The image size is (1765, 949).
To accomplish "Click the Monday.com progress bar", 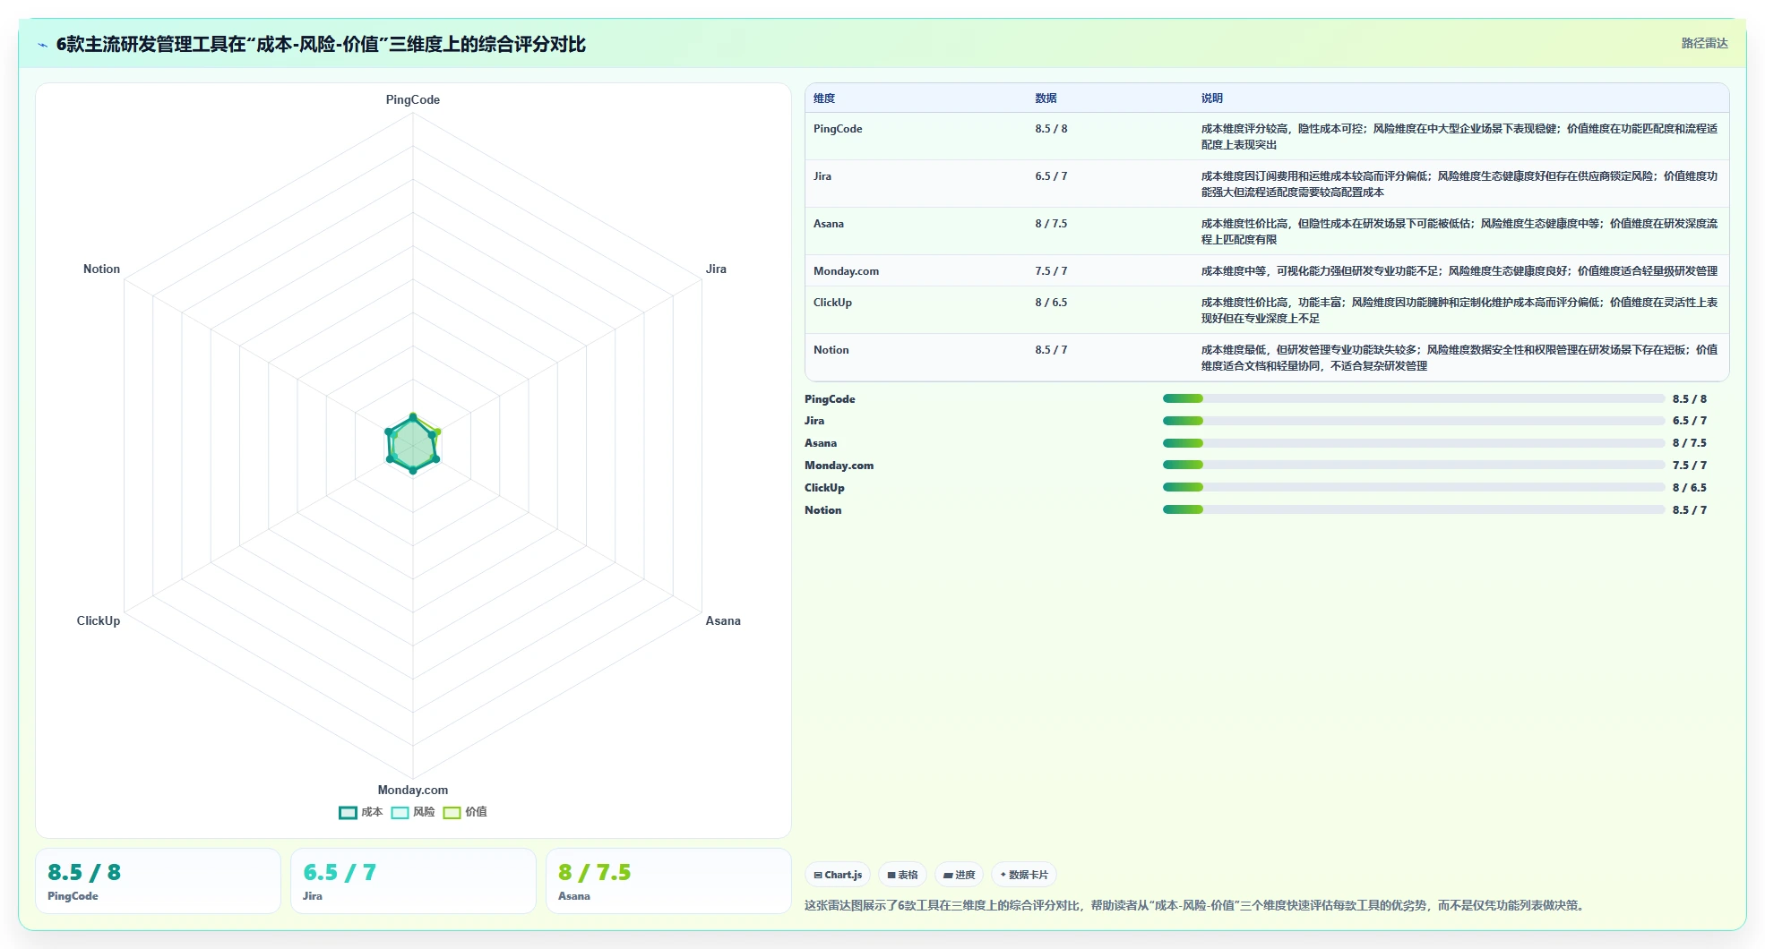I will point(1414,465).
